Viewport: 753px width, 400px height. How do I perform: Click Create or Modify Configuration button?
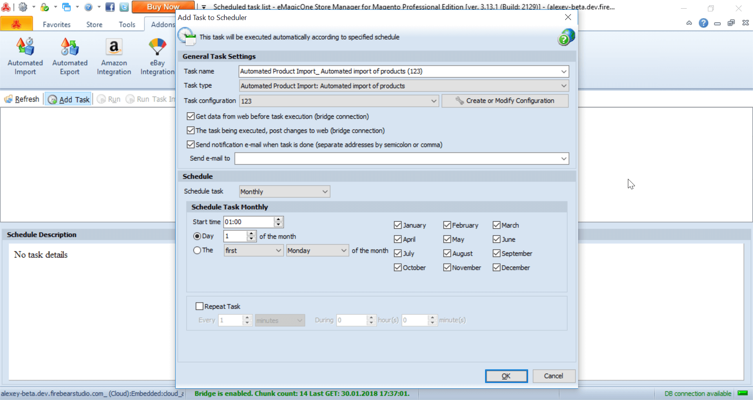505,101
